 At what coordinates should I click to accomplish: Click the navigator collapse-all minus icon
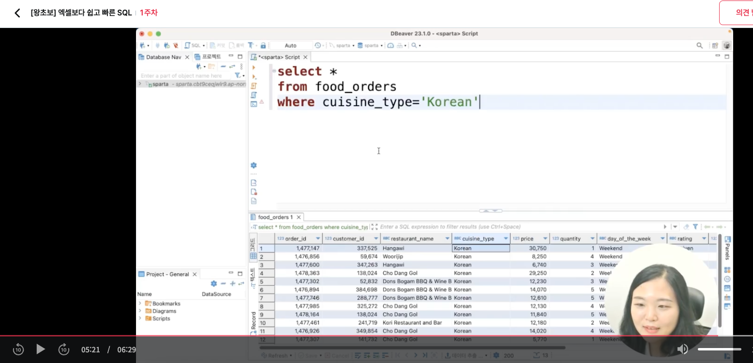223,67
